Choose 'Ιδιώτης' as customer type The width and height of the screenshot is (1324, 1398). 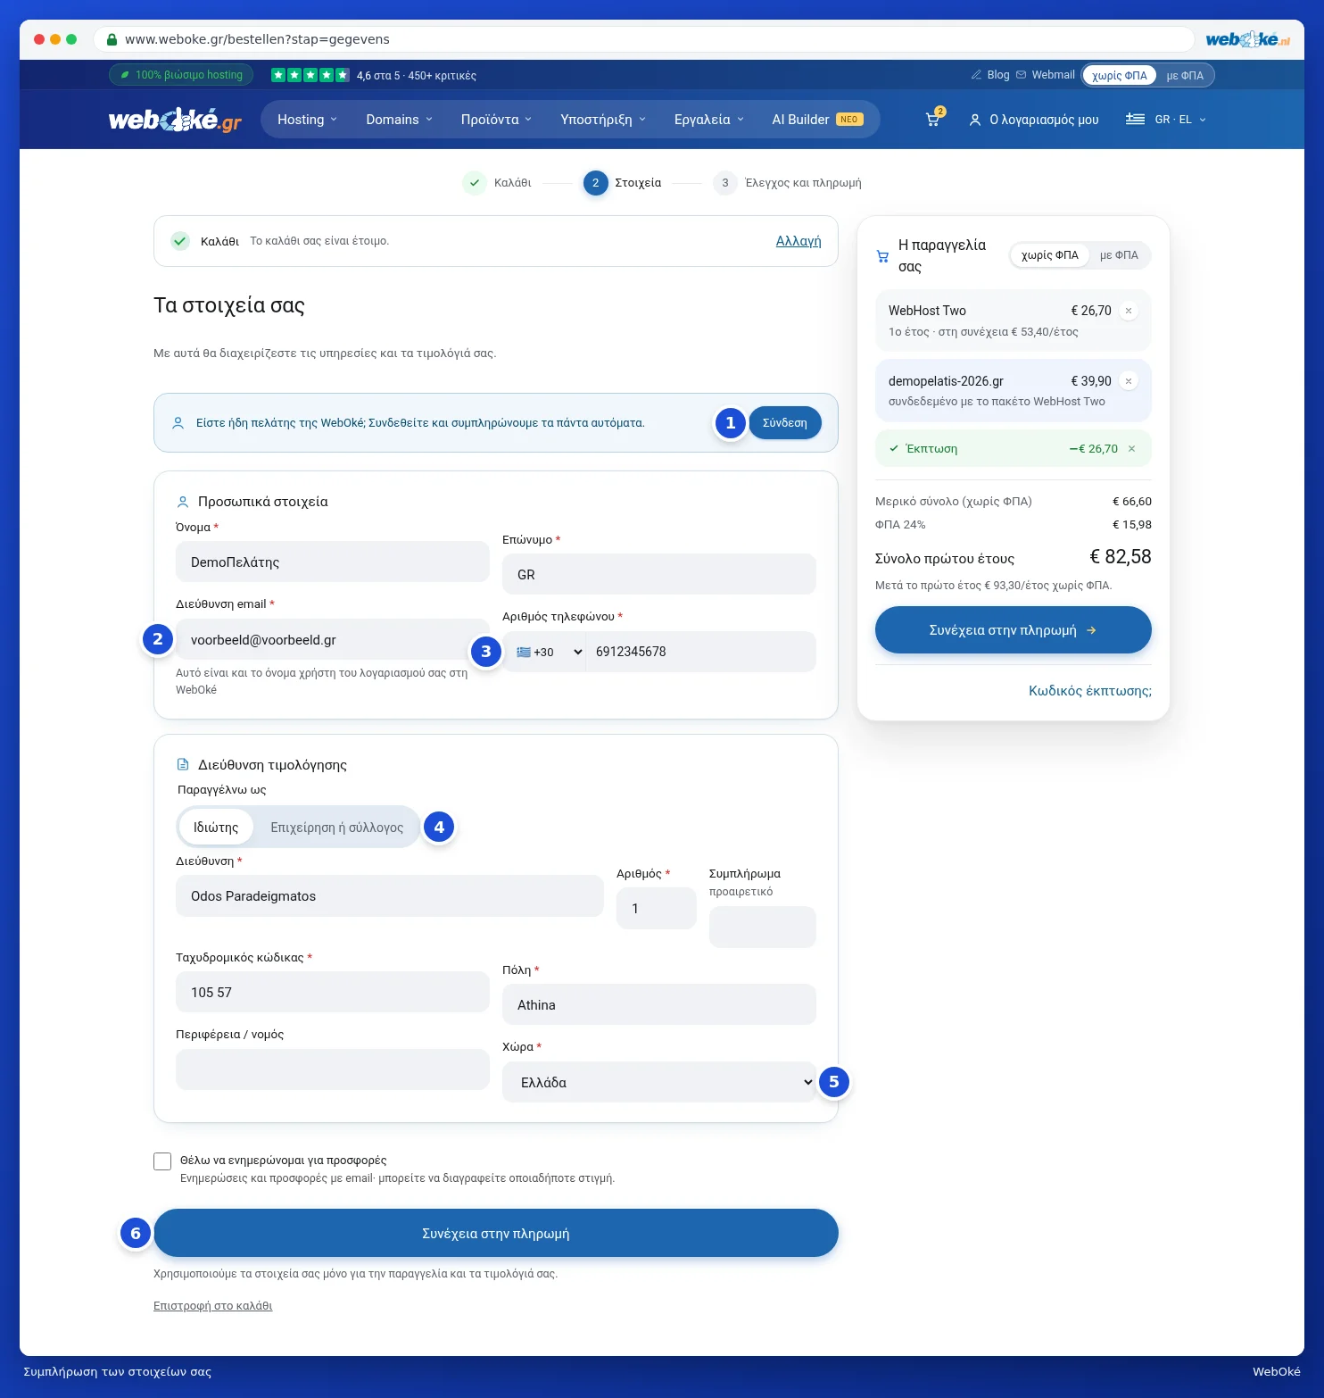click(216, 828)
